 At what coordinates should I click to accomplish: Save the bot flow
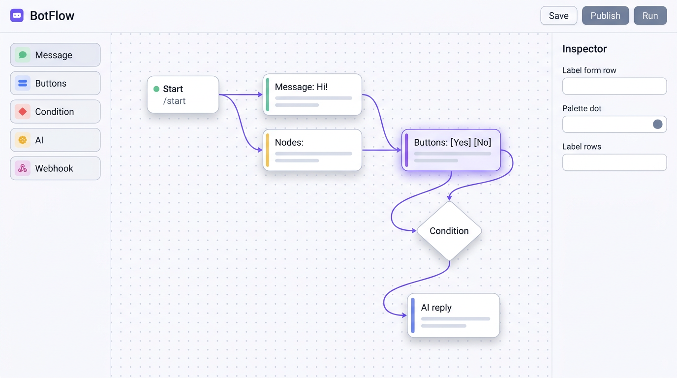tap(558, 16)
